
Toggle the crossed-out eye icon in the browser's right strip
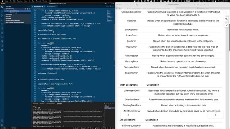point(226,19)
